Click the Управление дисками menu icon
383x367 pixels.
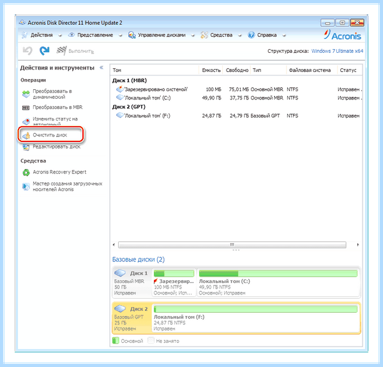pyautogui.click(x=132, y=35)
